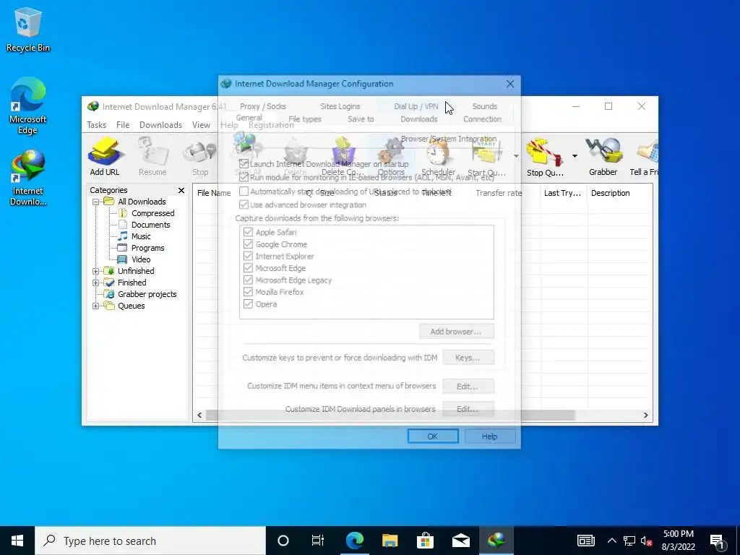The height and width of the screenshot is (555, 740).
Task: Open Recycle Bin desktop icon
Action: pos(28,30)
